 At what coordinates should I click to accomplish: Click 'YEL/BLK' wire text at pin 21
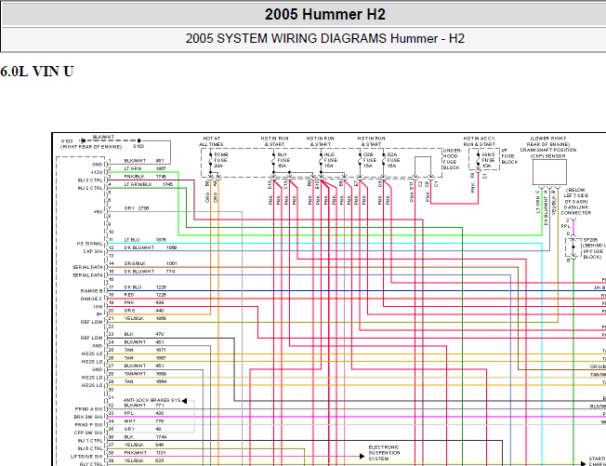pyautogui.click(x=134, y=319)
